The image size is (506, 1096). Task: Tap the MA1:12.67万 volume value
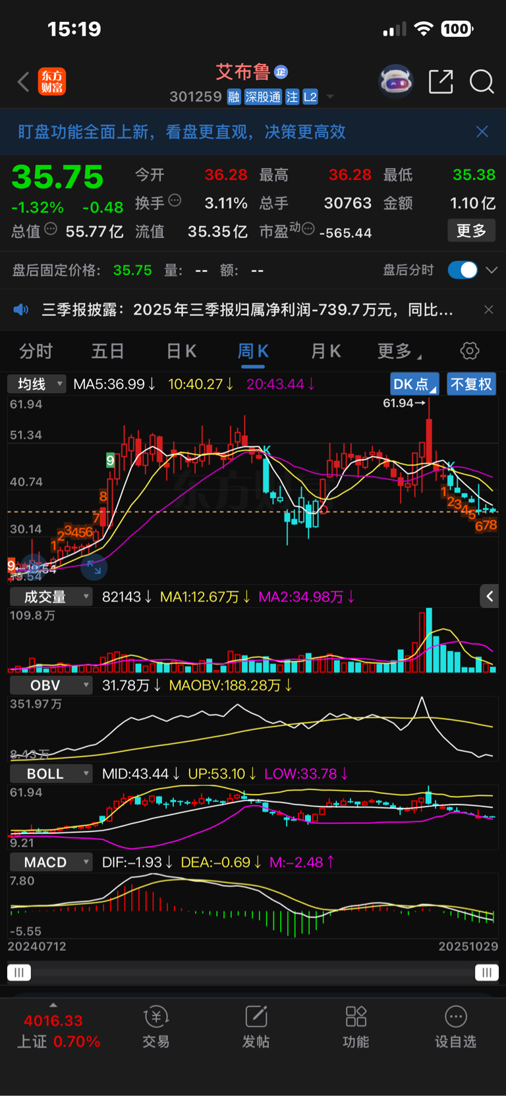[x=206, y=597]
